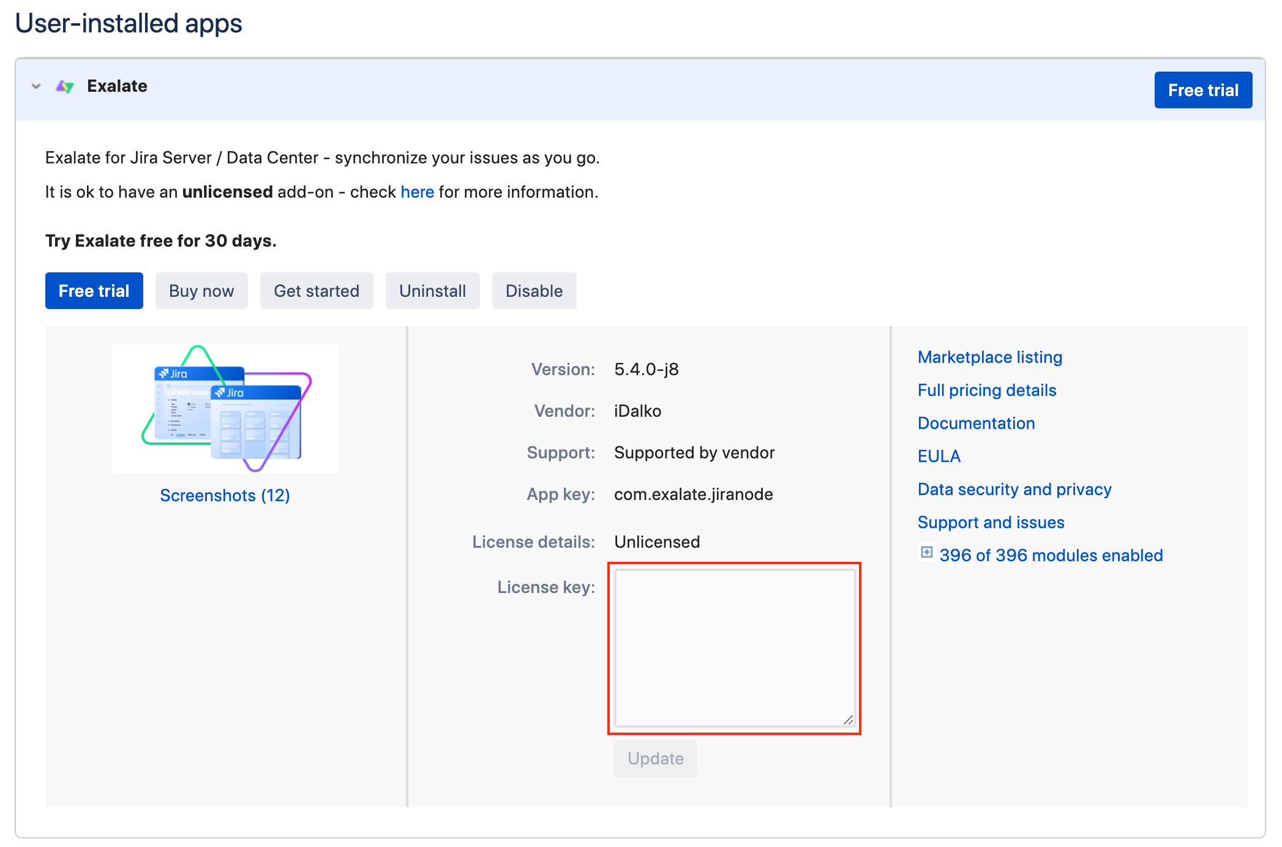Open the Screenshots (12) link
The height and width of the screenshot is (847, 1282).
coord(225,495)
